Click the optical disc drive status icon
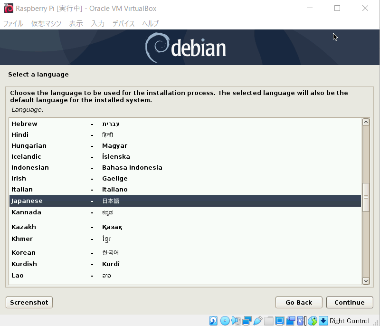380x326 pixels. tap(225, 321)
